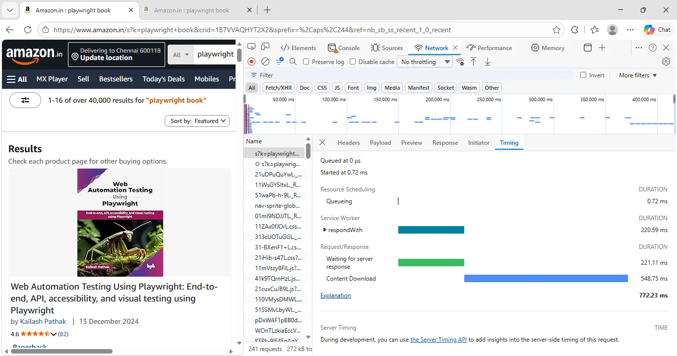
Task: Open No throttling dropdown
Action: coord(425,61)
